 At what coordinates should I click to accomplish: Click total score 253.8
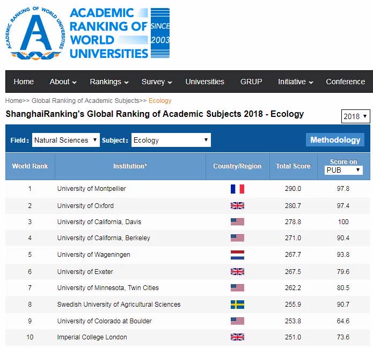(x=293, y=321)
